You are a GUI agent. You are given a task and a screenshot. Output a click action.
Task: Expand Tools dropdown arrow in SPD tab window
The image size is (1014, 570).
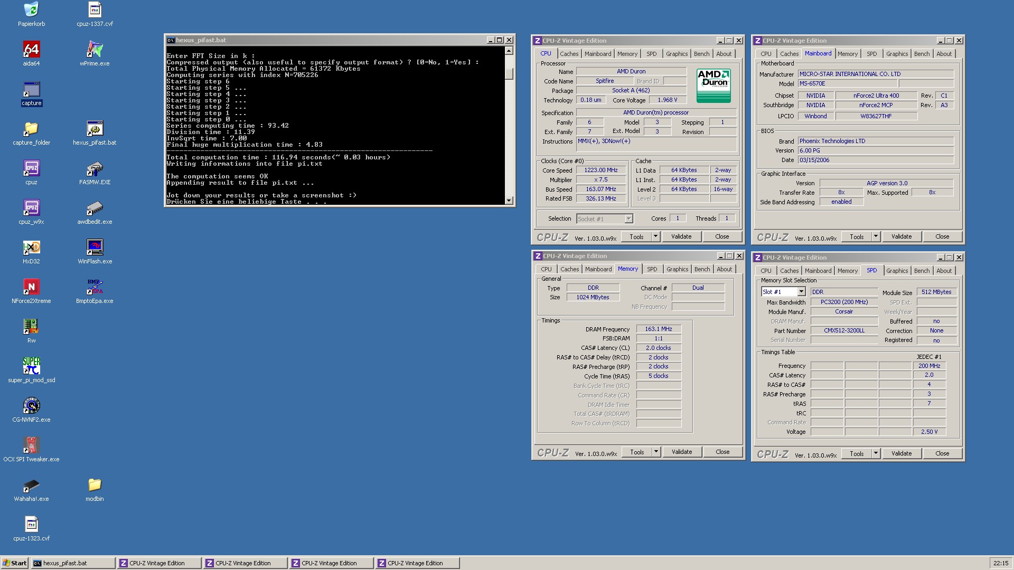click(x=876, y=453)
